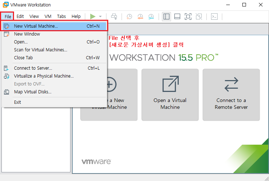Click the green Power On play icon
269x181 pixels.
point(93,17)
